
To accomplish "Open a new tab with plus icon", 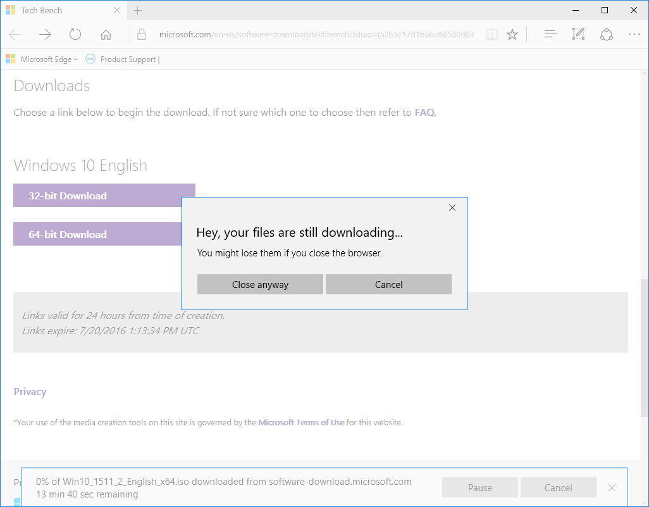I will pos(138,10).
